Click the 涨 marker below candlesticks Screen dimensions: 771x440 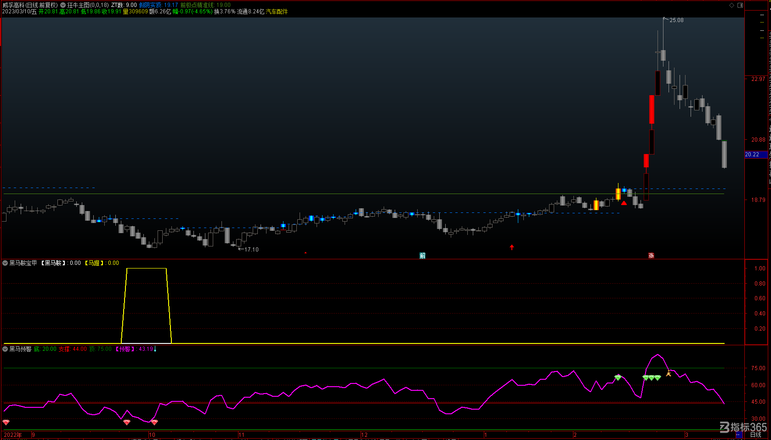coord(651,256)
